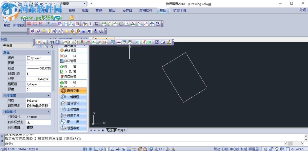Collapse the 常规 properties section
Screen dimensions: 308x151
(x=49, y=53)
